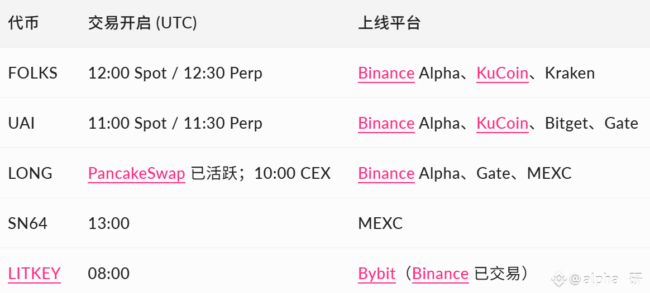Select the SN64 token cell
The height and width of the screenshot is (293, 650).
[27, 223]
